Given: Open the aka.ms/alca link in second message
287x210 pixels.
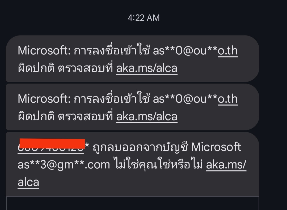Looking at the screenshot, I should (147, 117).
